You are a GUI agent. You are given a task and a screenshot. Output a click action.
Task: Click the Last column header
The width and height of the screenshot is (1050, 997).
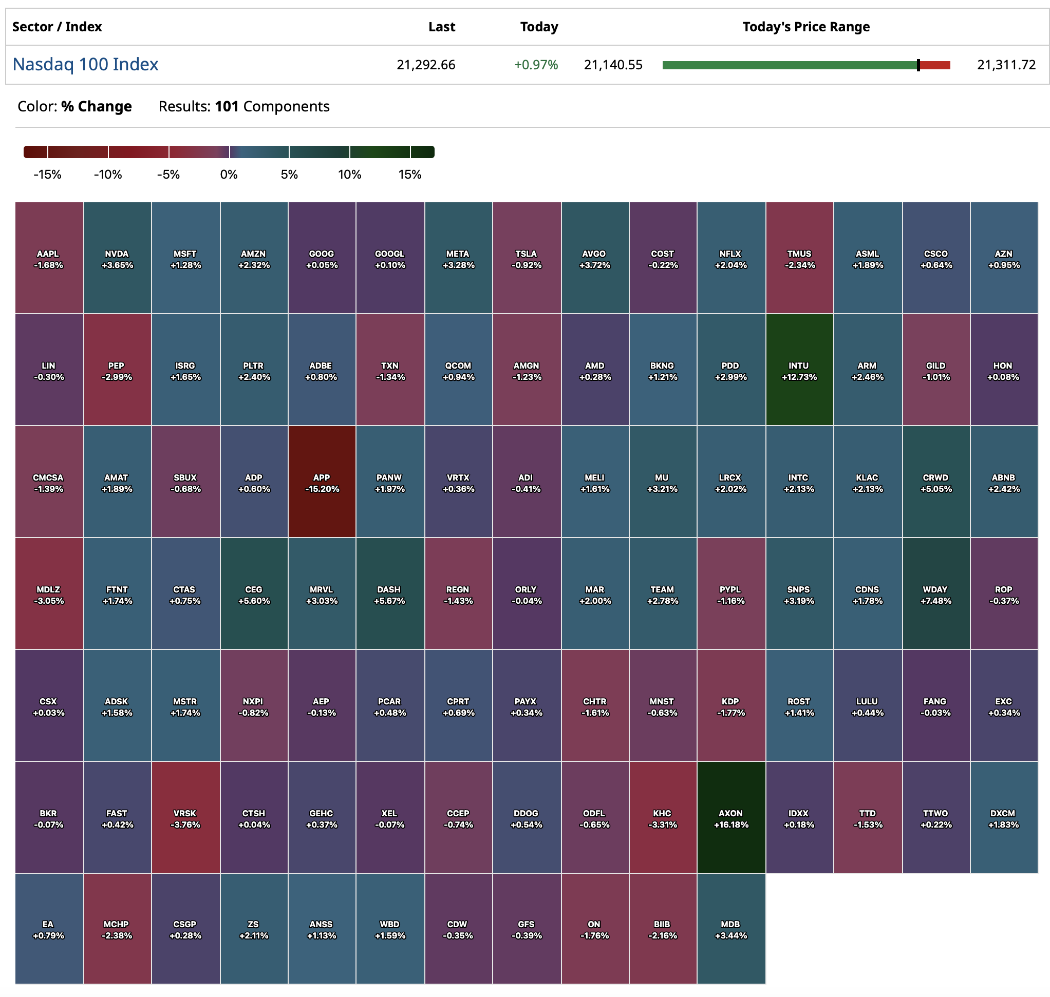(x=441, y=27)
